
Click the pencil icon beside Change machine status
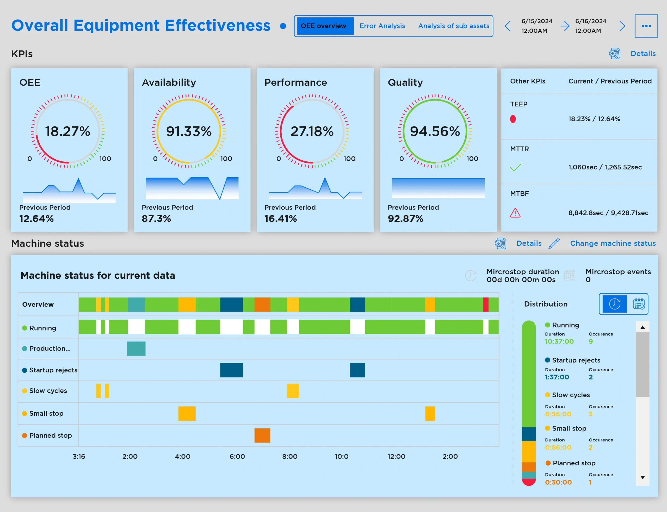554,243
